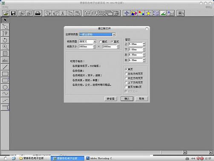Open file with the folder icon
Viewport: 214px width, 161px height.
pos(6,13)
